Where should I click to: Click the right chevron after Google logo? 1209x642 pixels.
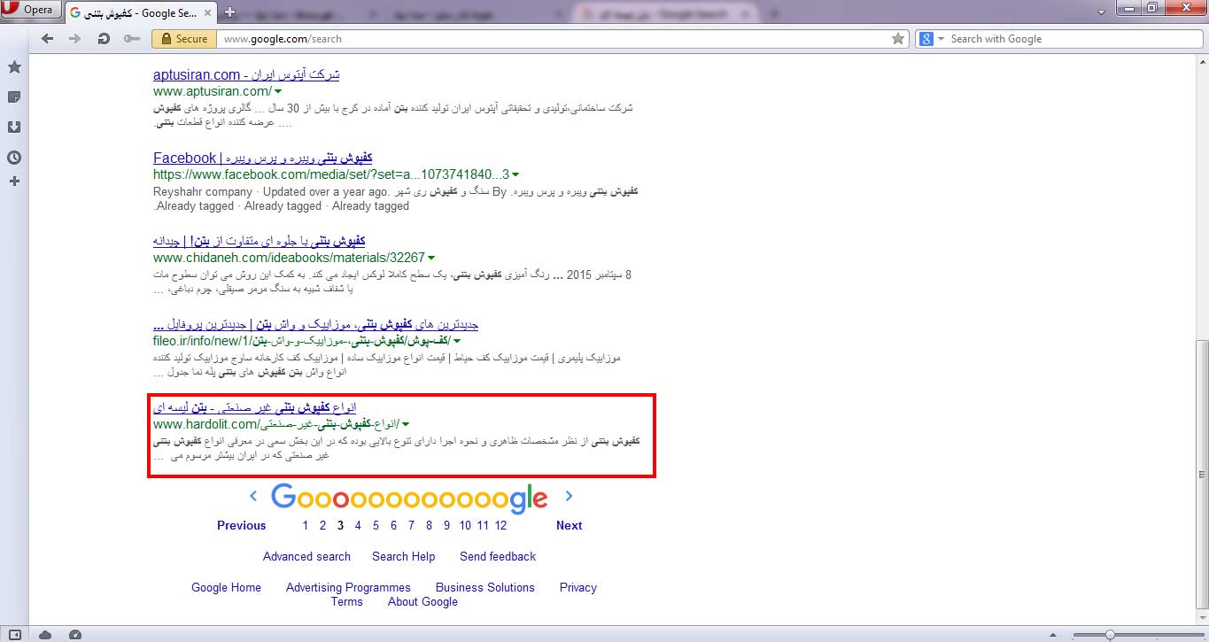pyautogui.click(x=569, y=496)
